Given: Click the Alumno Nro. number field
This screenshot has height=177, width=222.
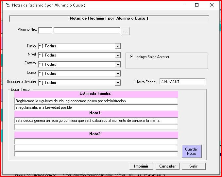Looking at the screenshot, I should [x=45, y=30].
